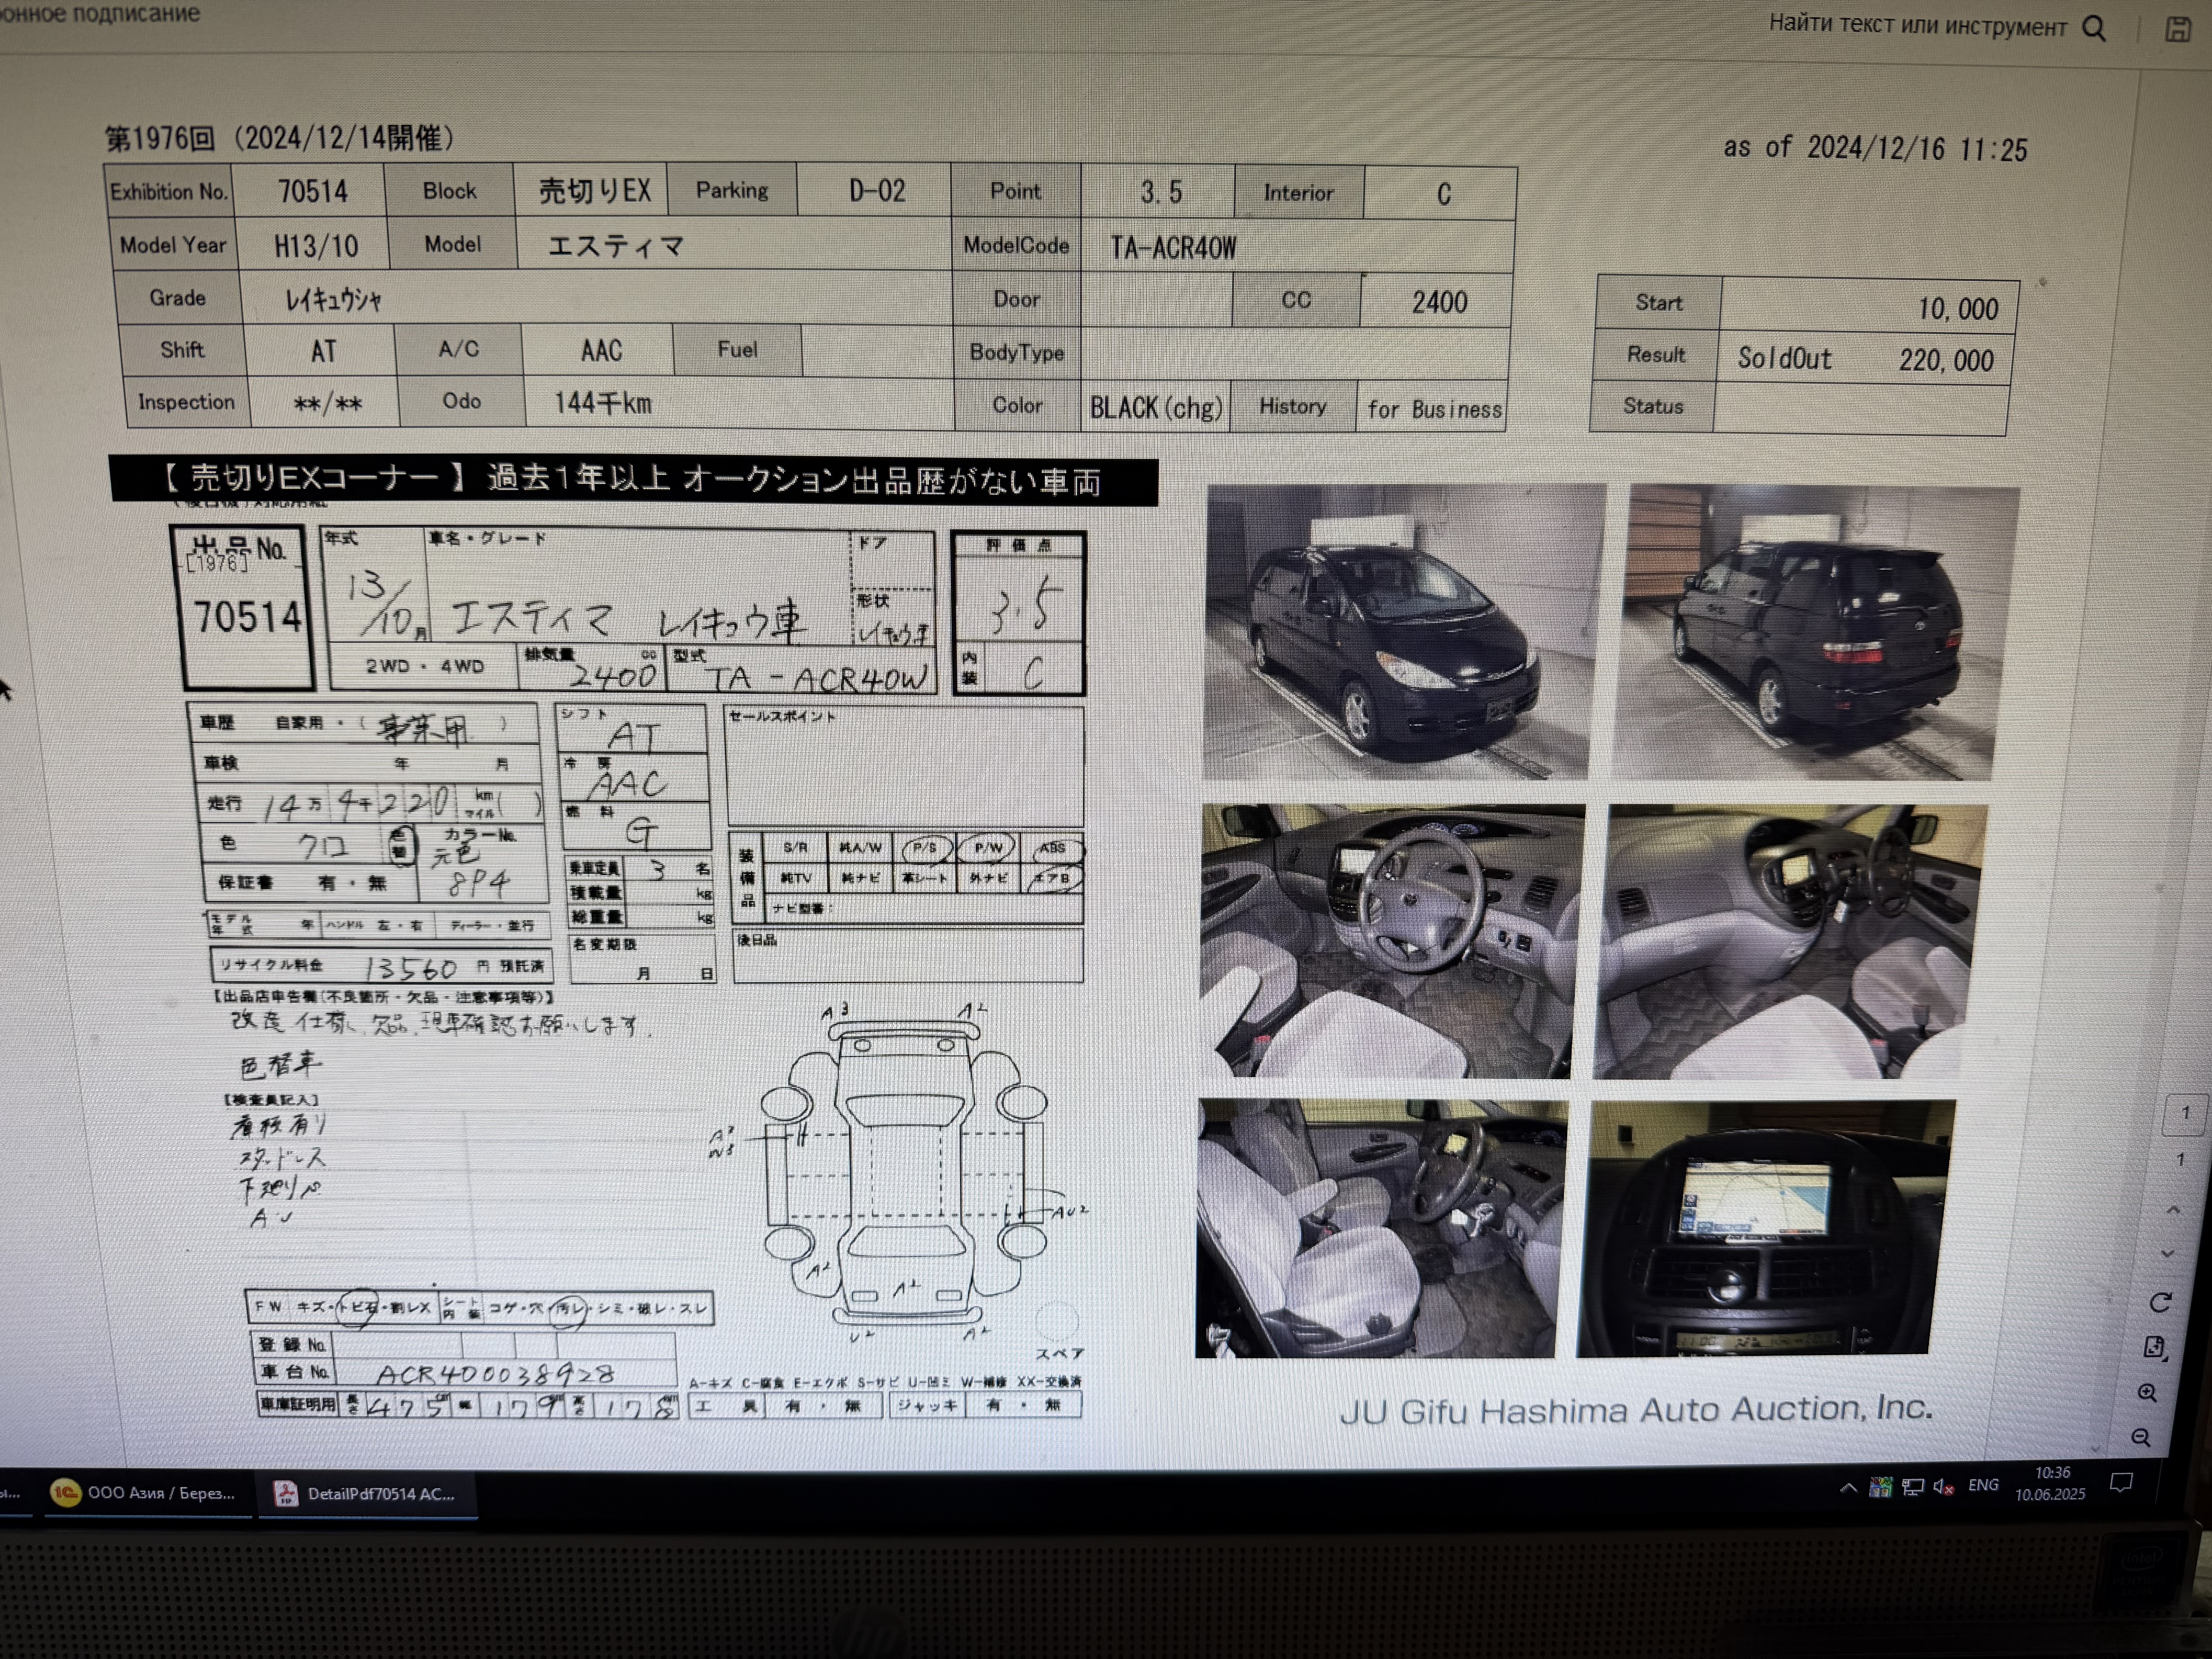Switch the ENG input language indicator

pos(1983,1485)
